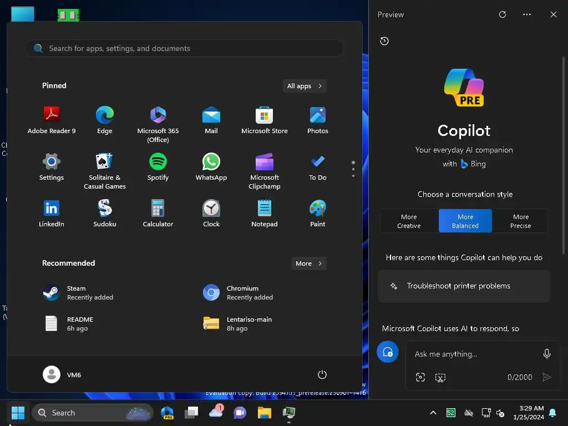Refresh the Copilot panel

pos(503,14)
